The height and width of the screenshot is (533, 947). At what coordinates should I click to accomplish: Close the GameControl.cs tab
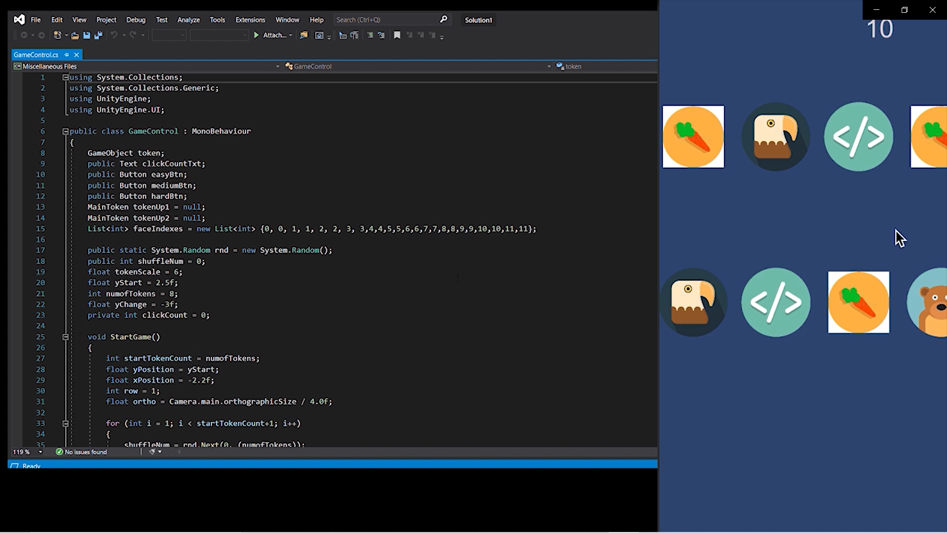click(76, 55)
